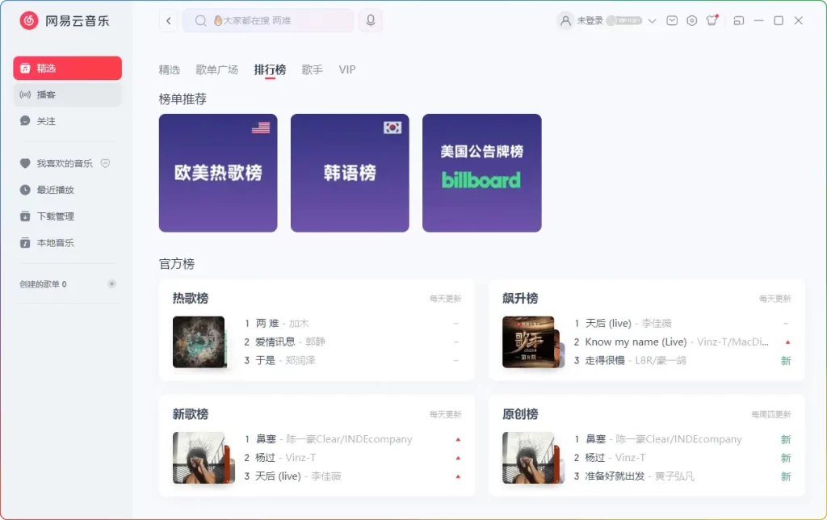
Task: Open the 原创榜 title
Action: coord(520,414)
